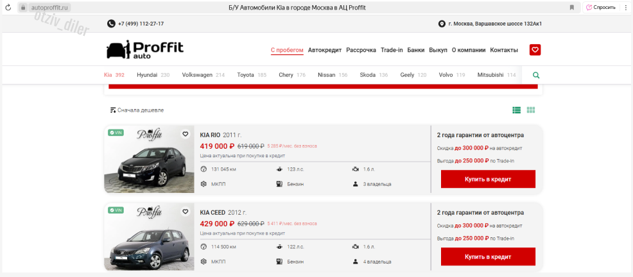Select the Kia 392 brand filter

pos(114,75)
